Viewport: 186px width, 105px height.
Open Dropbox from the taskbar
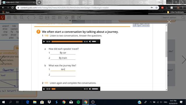tap(49, 102)
